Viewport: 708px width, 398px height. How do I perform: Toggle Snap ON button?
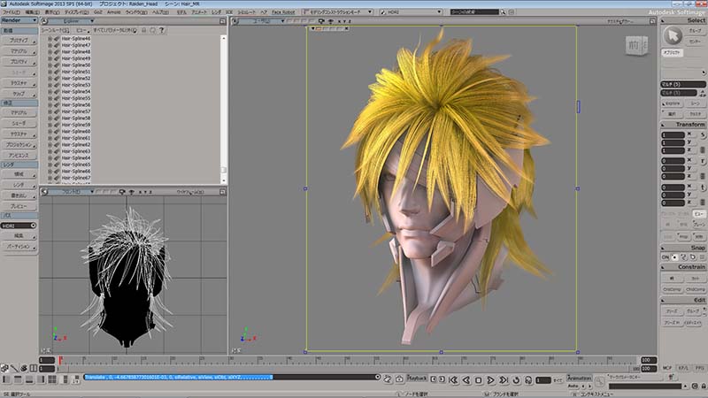click(x=666, y=257)
